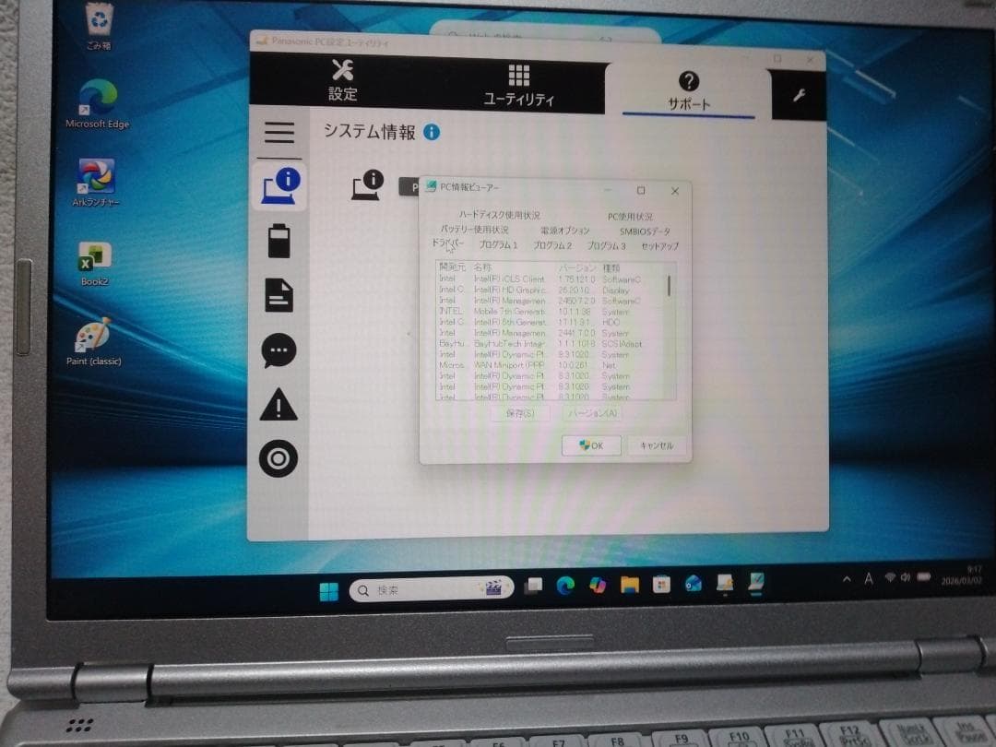
Task: Maximize the PC情報ビューアー window
Action: pos(641,190)
